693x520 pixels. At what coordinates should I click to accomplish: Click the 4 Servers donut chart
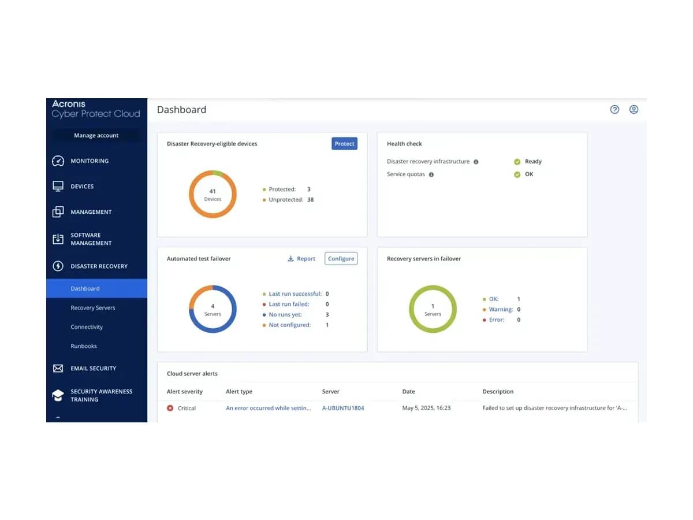click(213, 310)
